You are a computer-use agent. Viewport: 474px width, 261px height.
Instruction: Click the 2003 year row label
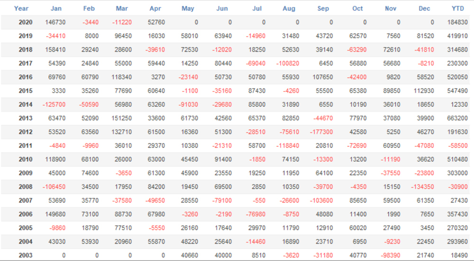point(26,255)
